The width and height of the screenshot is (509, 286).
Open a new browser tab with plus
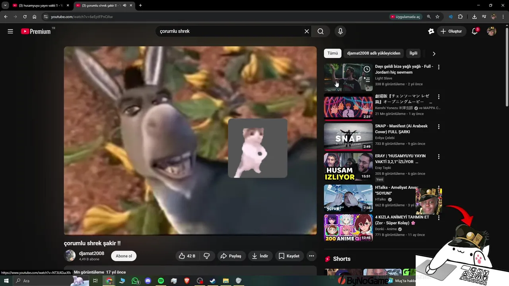click(x=140, y=6)
